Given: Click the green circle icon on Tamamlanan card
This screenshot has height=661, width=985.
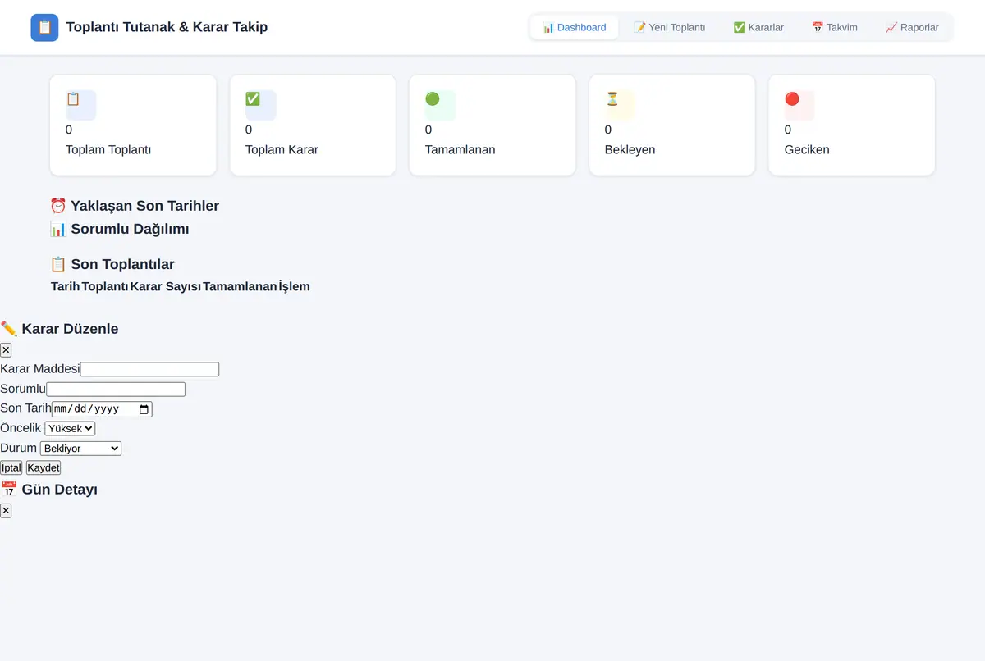Looking at the screenshot, I should click(433, 99).
